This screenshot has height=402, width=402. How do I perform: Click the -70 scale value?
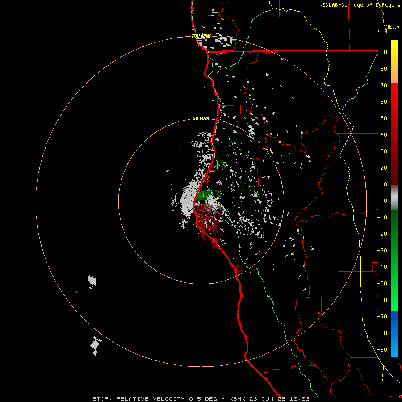[382, 317]
